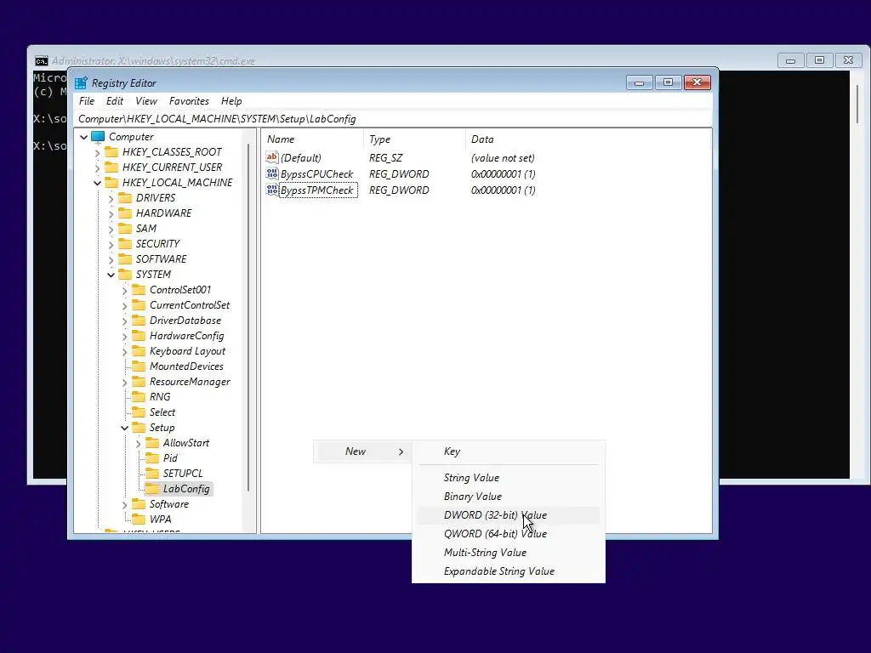Click the New context menu item

click(x=362, y=451)
